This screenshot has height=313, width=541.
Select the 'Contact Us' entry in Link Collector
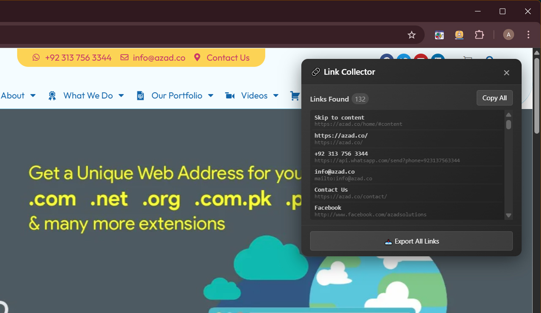pyautogui.click(x=407, y=193)
